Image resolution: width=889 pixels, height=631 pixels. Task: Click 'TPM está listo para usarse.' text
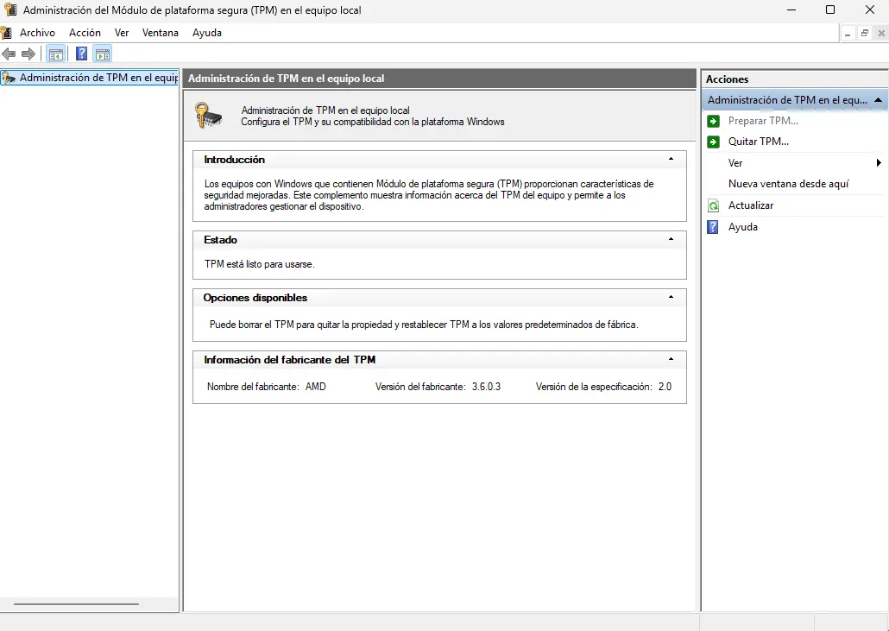coord(259,264)
